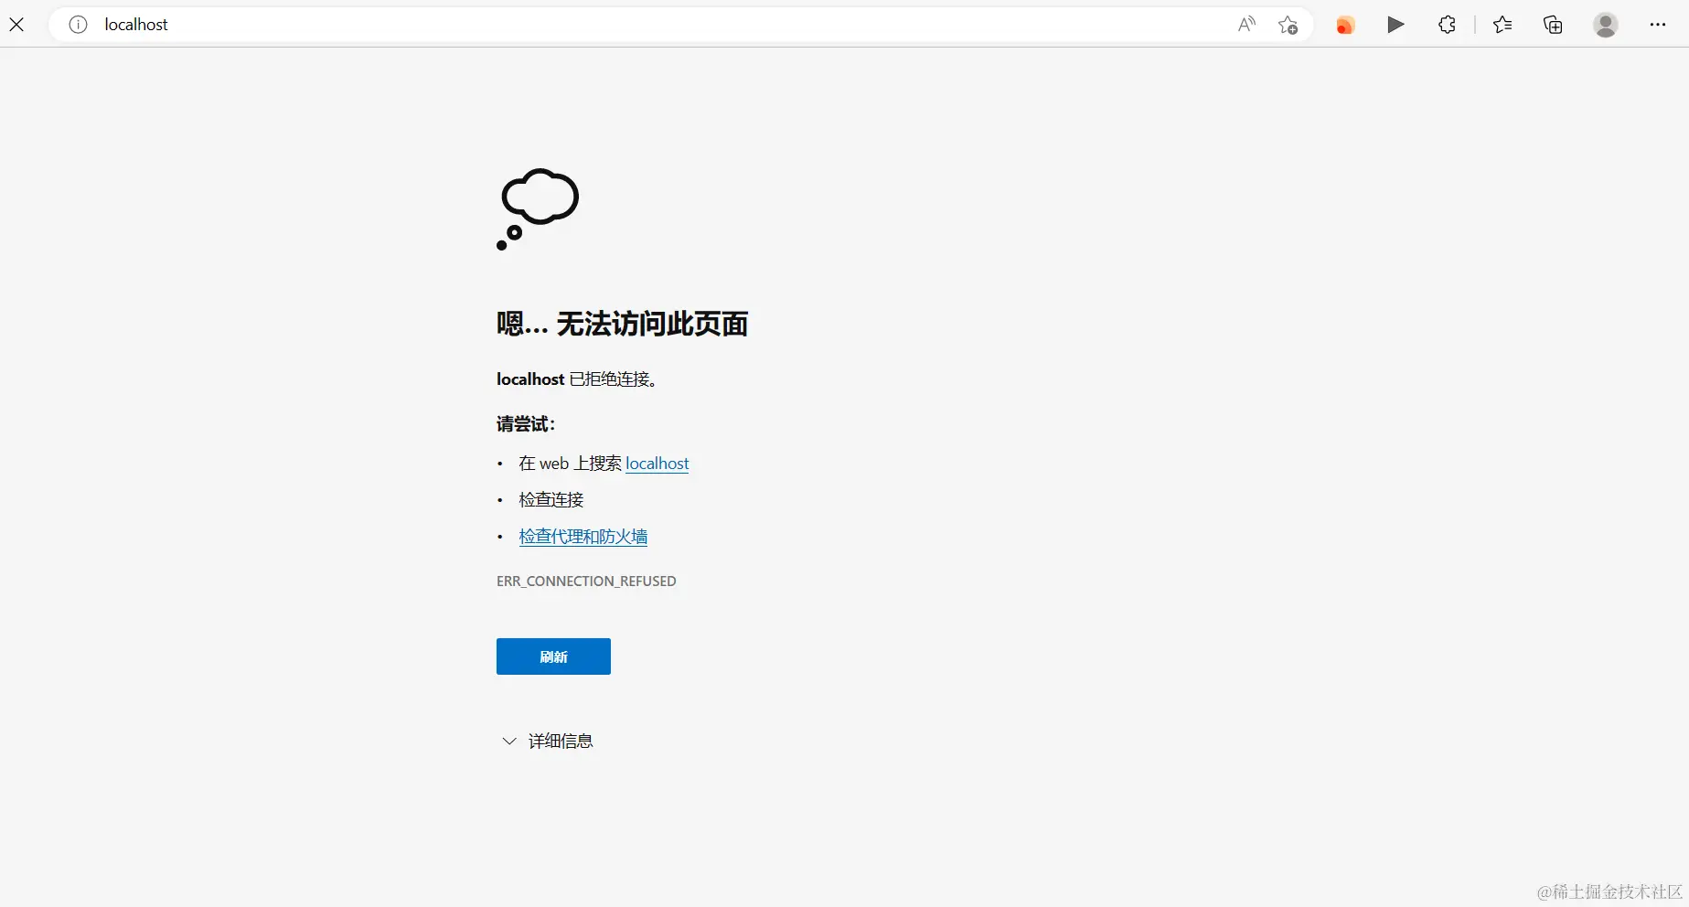Open Settings and more ellipsis menu
Viewport: 1689px width, 907px height.
click(1658, 25)
